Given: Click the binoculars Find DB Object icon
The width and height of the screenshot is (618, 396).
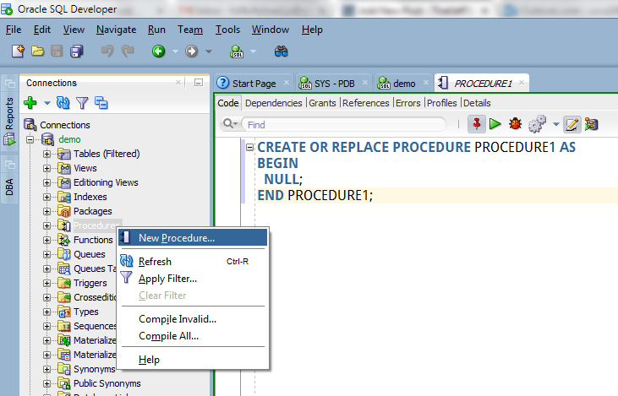Looking at the screenshot, I should (281, 52).
